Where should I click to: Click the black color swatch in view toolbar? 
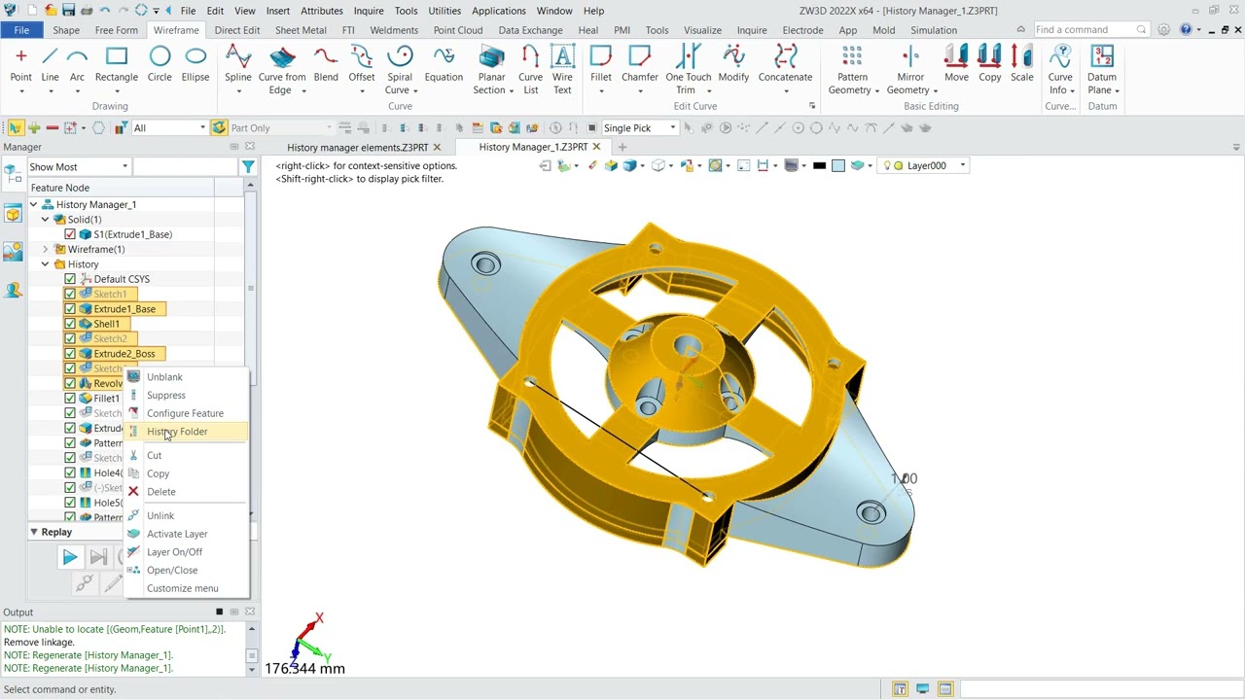point(819,166)
